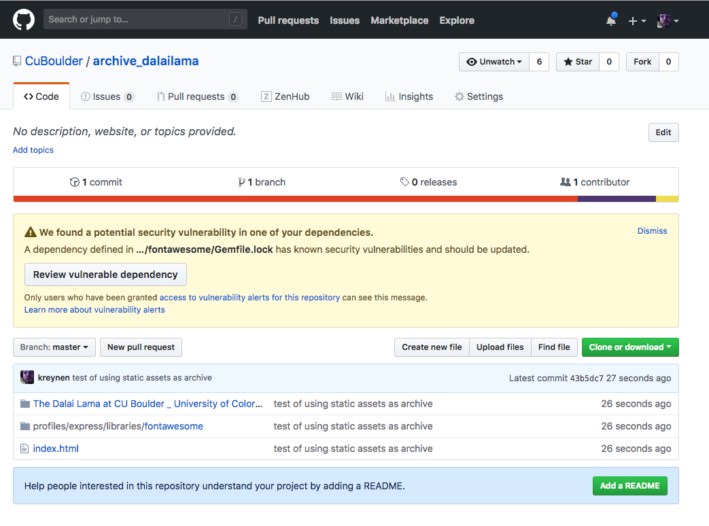709x526 pixels.
Task: Click the Wiki book icon
Action: [336, 97]
